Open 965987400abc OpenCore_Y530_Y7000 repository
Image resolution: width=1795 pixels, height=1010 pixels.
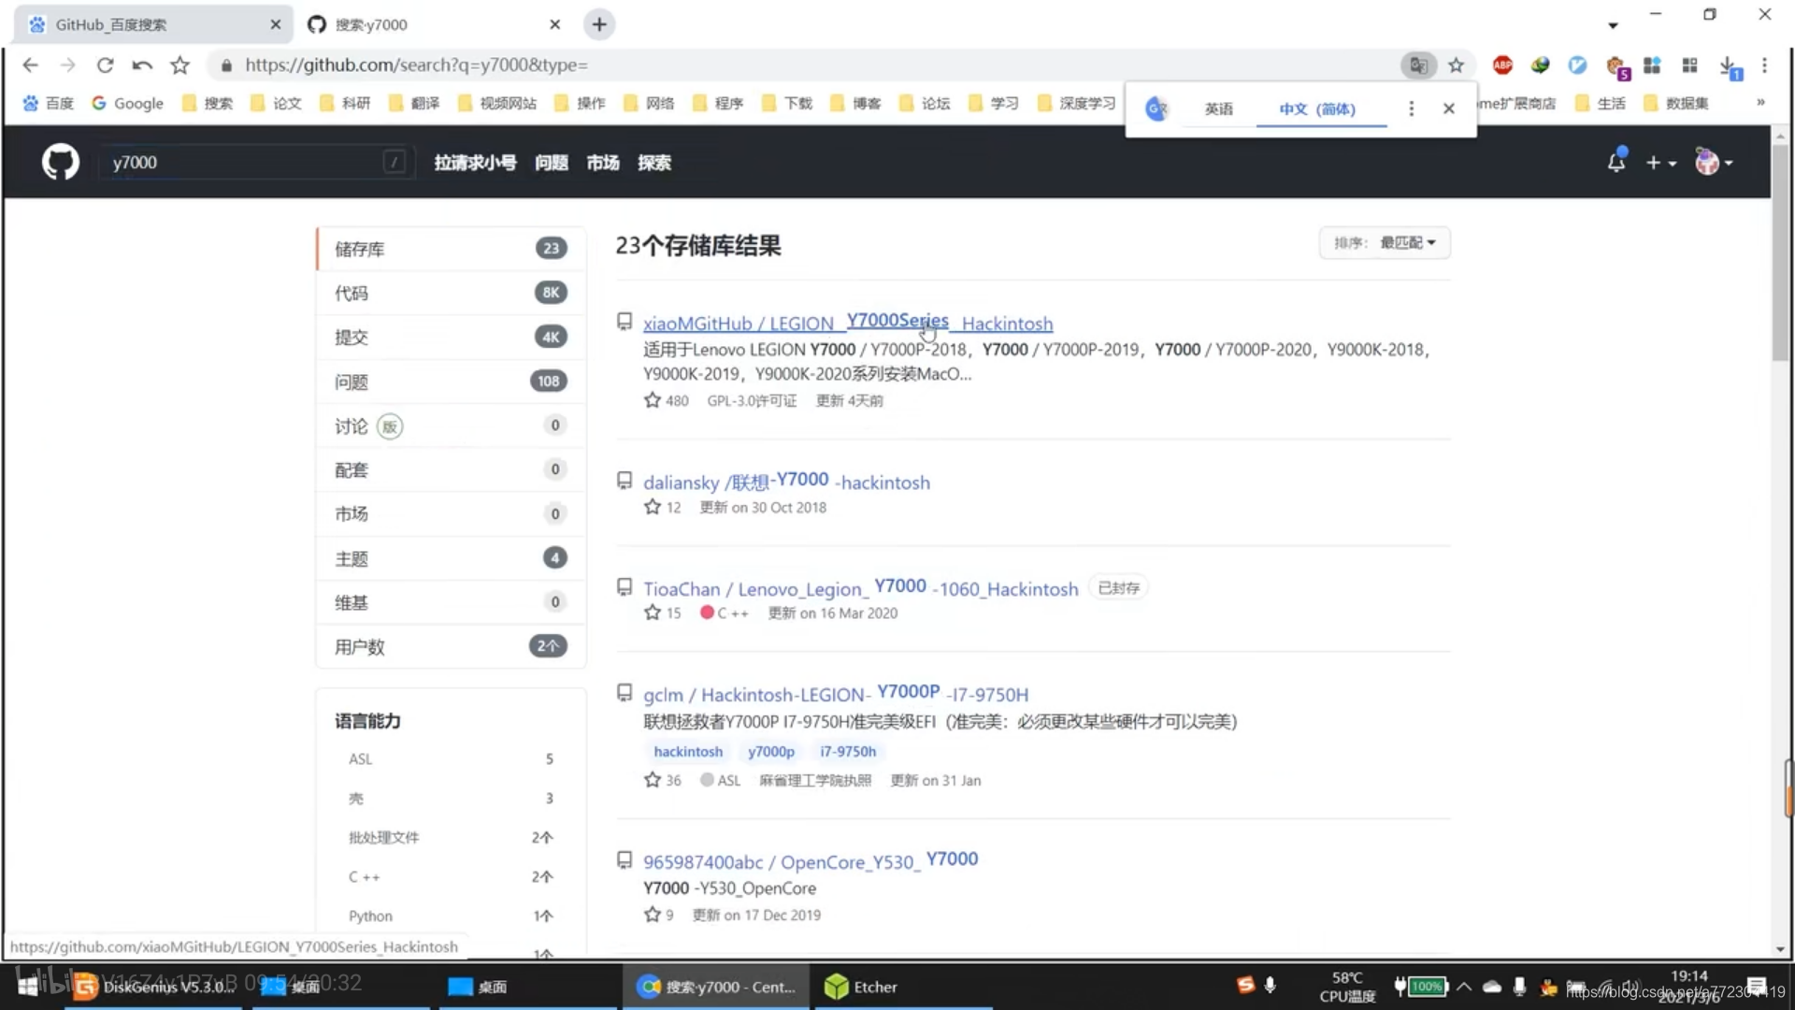click(x=811, y=861)
